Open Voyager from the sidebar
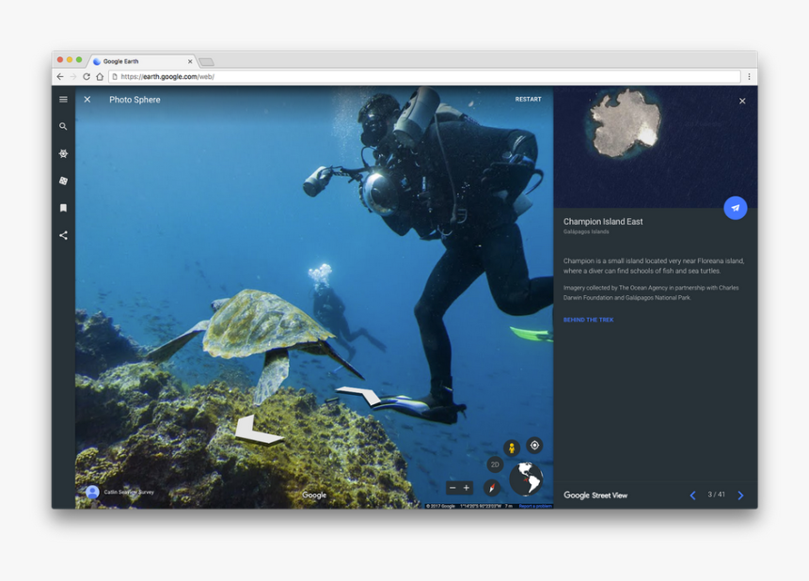 62,153
